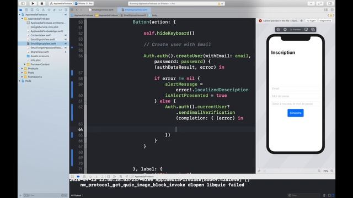Choose the iPhone 11 Pro run destination
Image resolution: width=353 pixels, height=198 pixels.
pyautogui.click(x=84, y=4)
